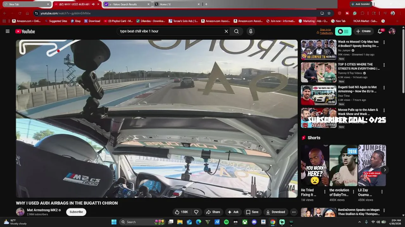Viewport: 405px width, 227px height.
Task: Switch to the New Tab tab
Action: (x=27, y=4)
